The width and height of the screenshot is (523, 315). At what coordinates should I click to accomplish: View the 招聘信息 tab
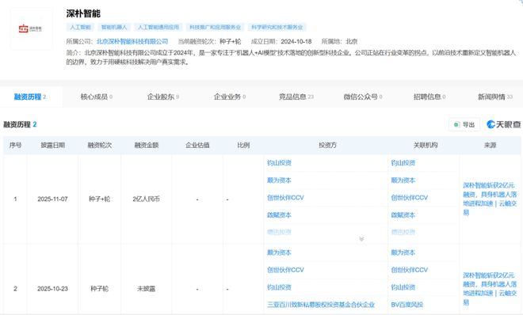click(x=429, y=97)
